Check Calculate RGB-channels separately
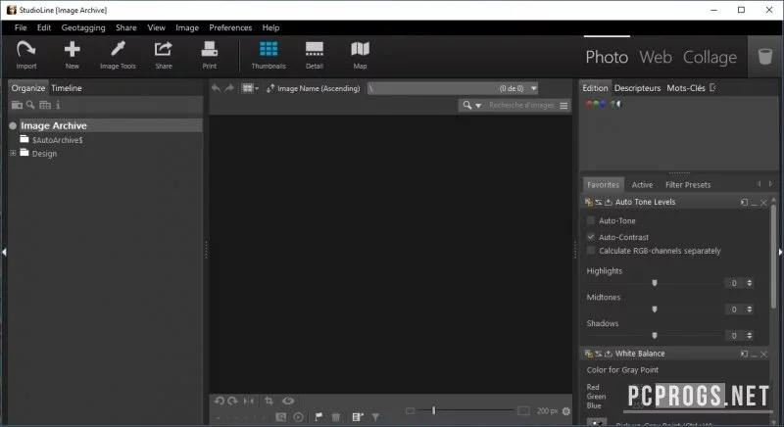 click(591, 250)
